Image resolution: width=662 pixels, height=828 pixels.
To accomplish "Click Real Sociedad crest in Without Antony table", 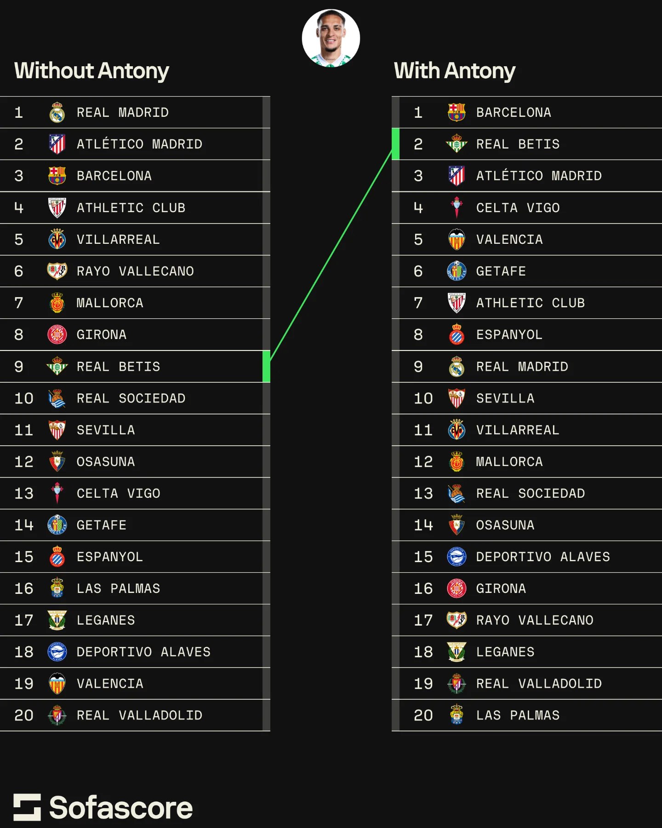I will pyautogui.click(x=57, y=398).
